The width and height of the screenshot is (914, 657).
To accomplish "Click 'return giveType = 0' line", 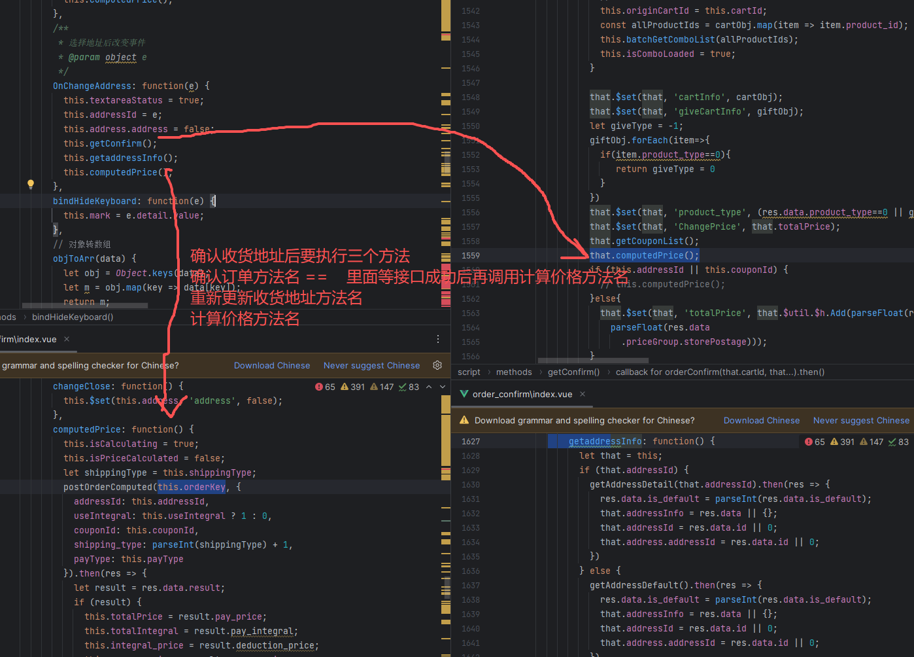I will [666, 169].
